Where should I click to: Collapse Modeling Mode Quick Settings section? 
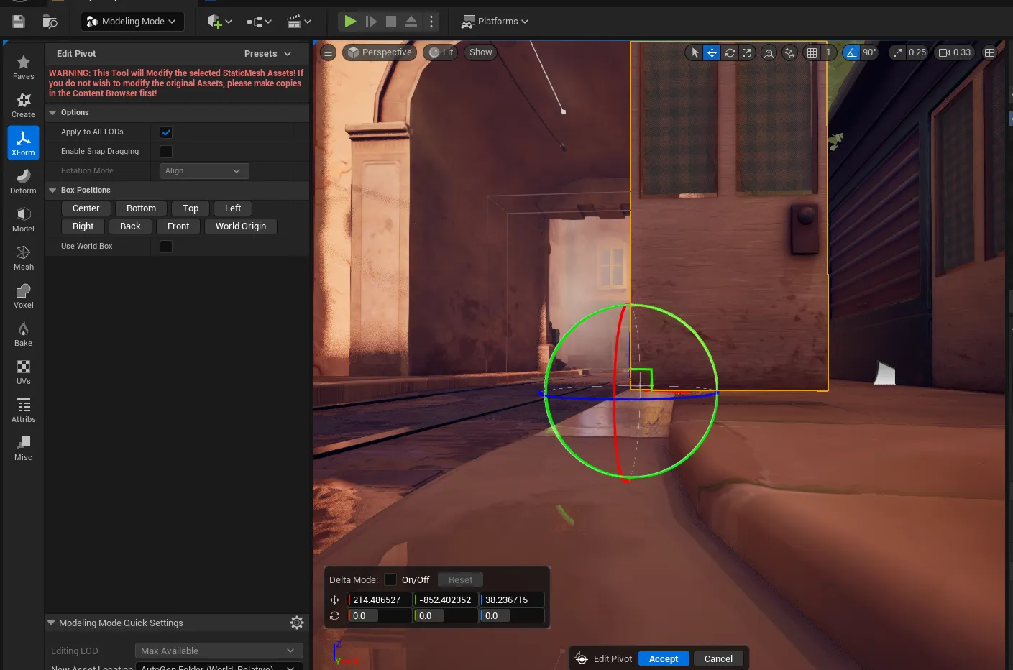coord(51,623)
